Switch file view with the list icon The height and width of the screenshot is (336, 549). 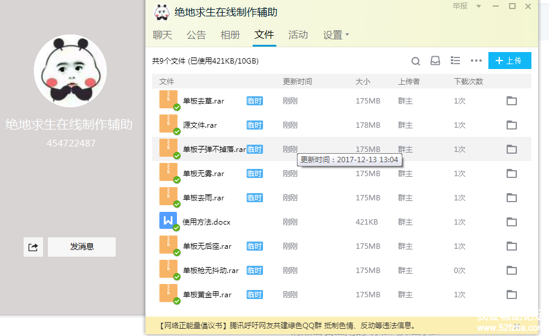(455, 61)
